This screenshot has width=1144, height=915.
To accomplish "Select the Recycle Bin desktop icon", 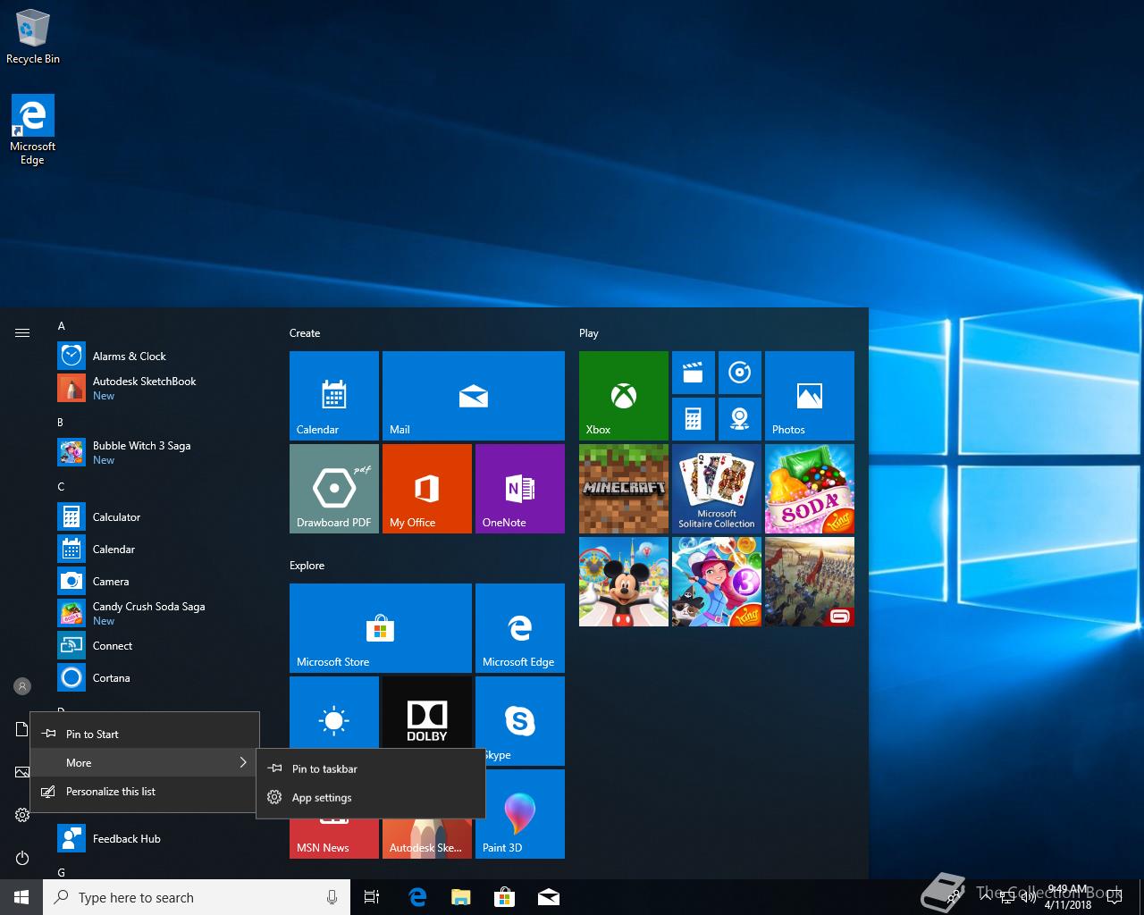I will coord(33,38).
